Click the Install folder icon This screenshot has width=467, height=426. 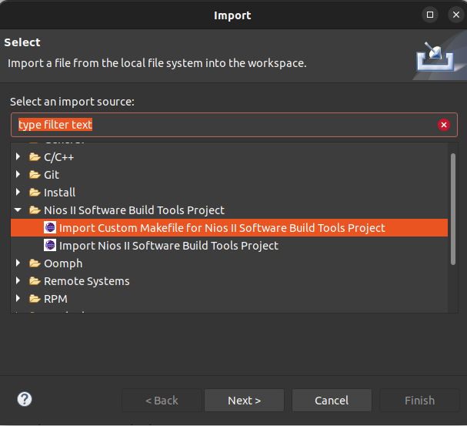pyautogui.click(x=35, y=193)
